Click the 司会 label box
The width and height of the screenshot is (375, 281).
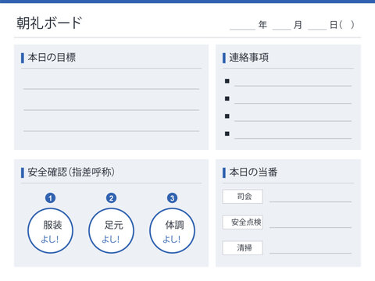coord(242,197)
